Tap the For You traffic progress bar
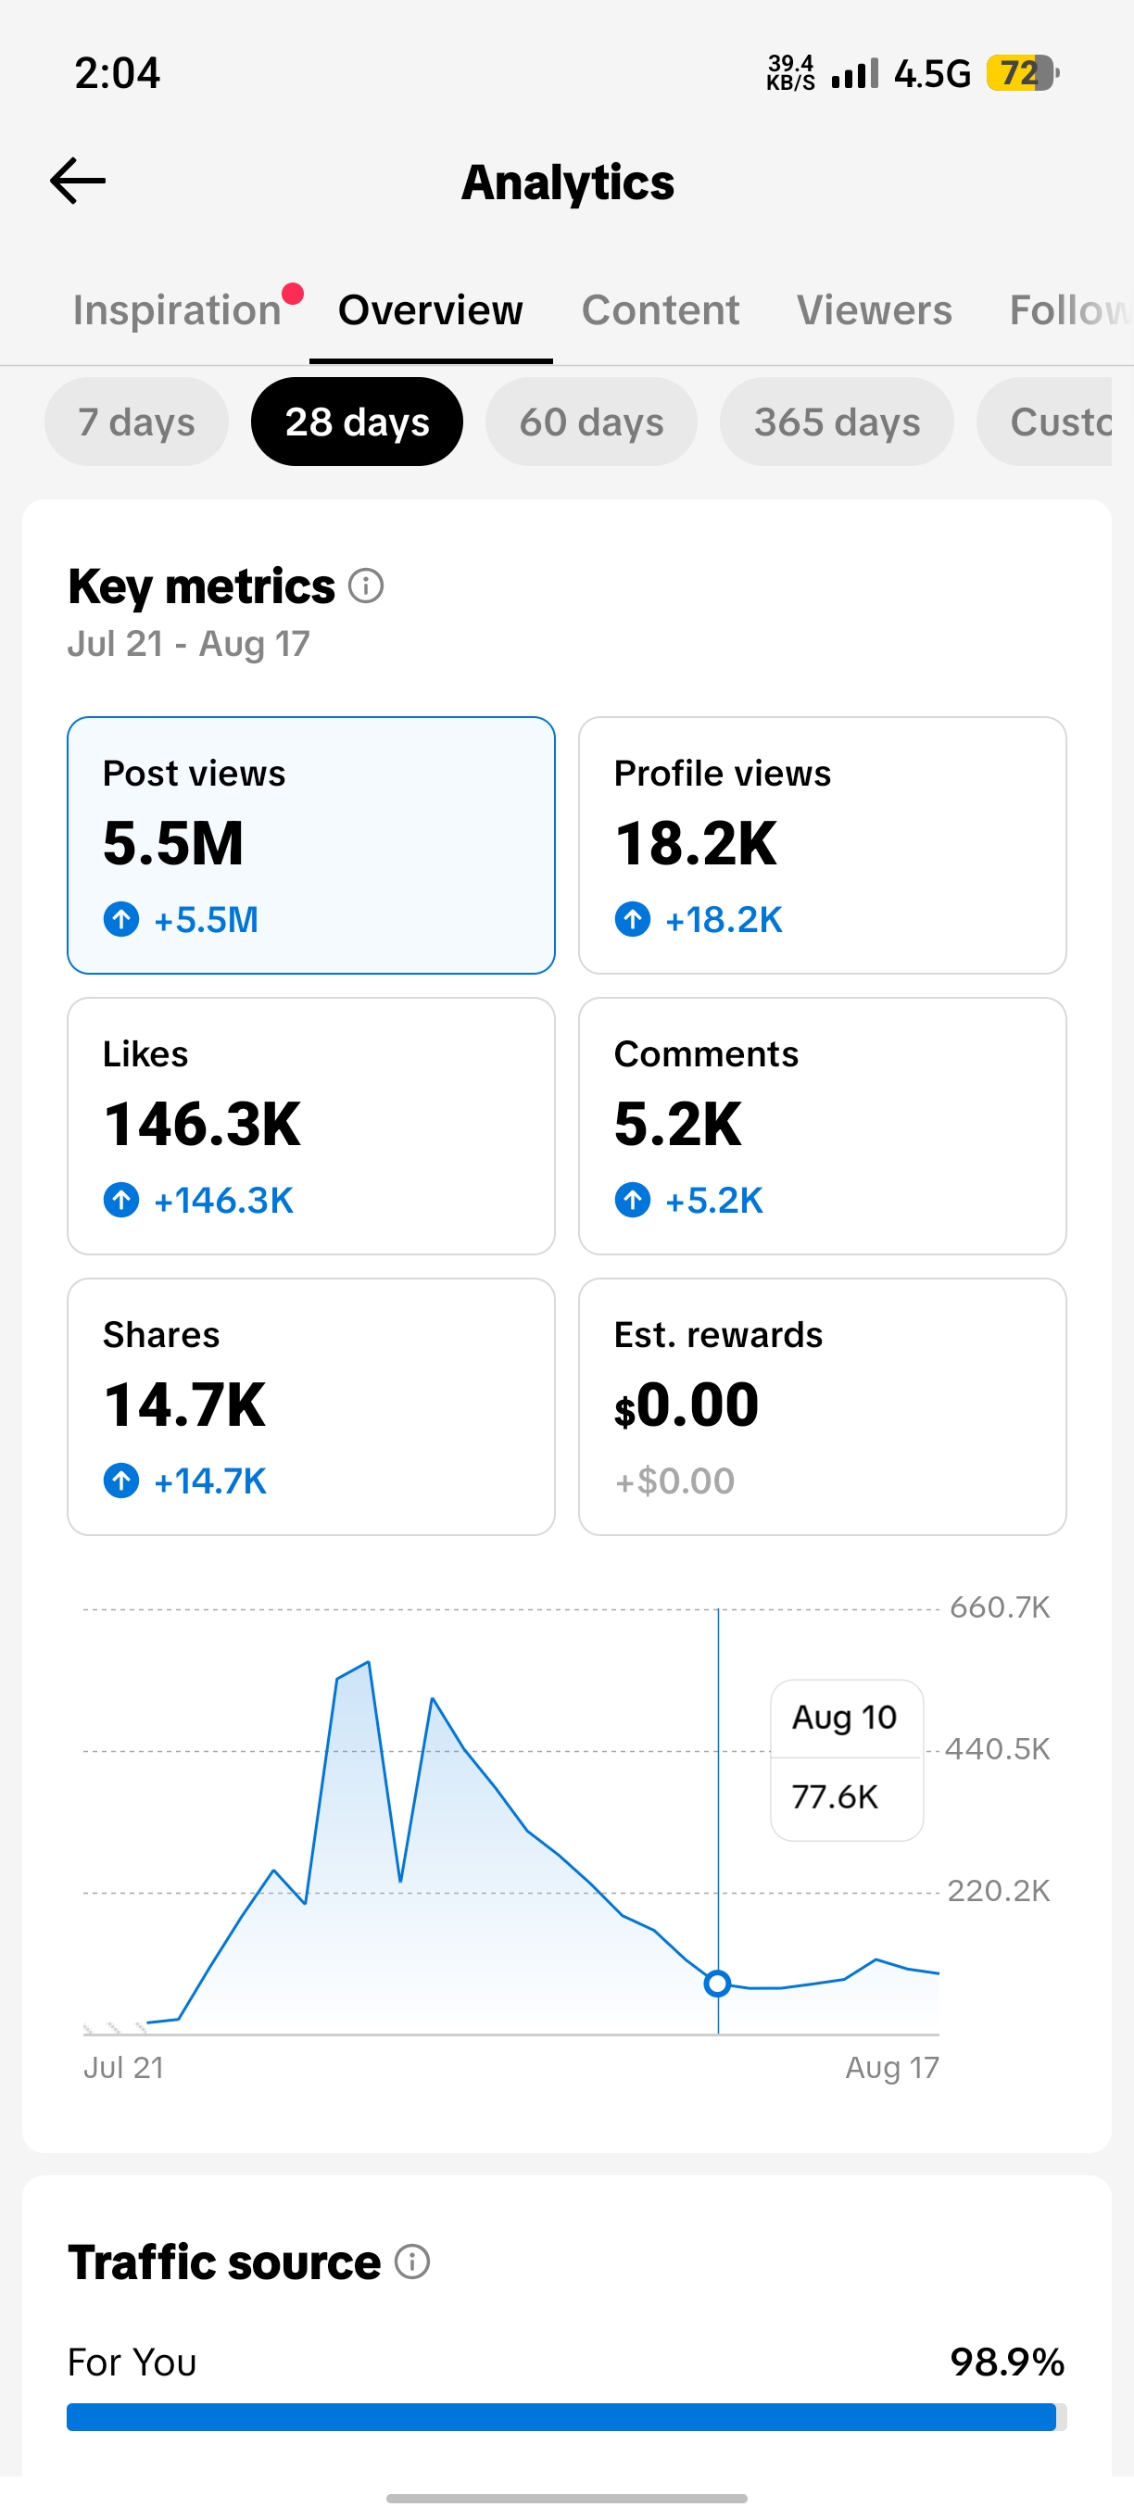Image resolution: width=1134 pixels, height=2520 pixels. (x=566, y=2416)
